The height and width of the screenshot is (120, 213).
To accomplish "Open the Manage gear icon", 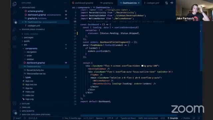I will coord(15,112).
